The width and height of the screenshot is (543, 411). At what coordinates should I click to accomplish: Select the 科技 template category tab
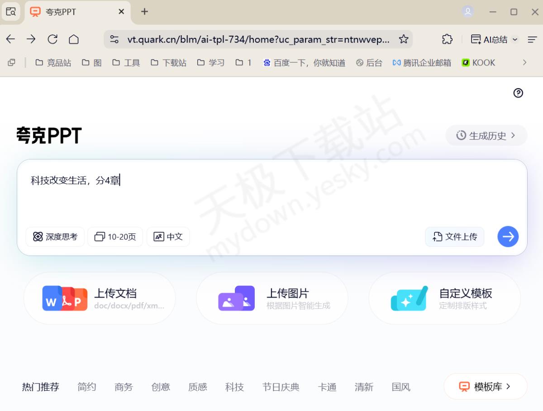234,387
